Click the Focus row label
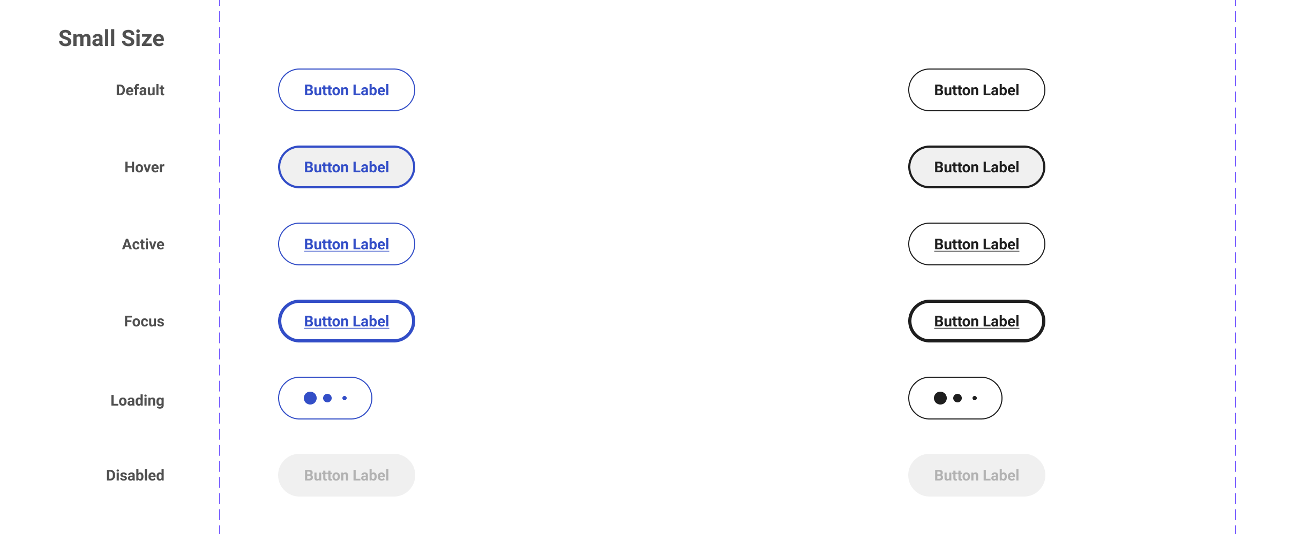 click(144, 321)
